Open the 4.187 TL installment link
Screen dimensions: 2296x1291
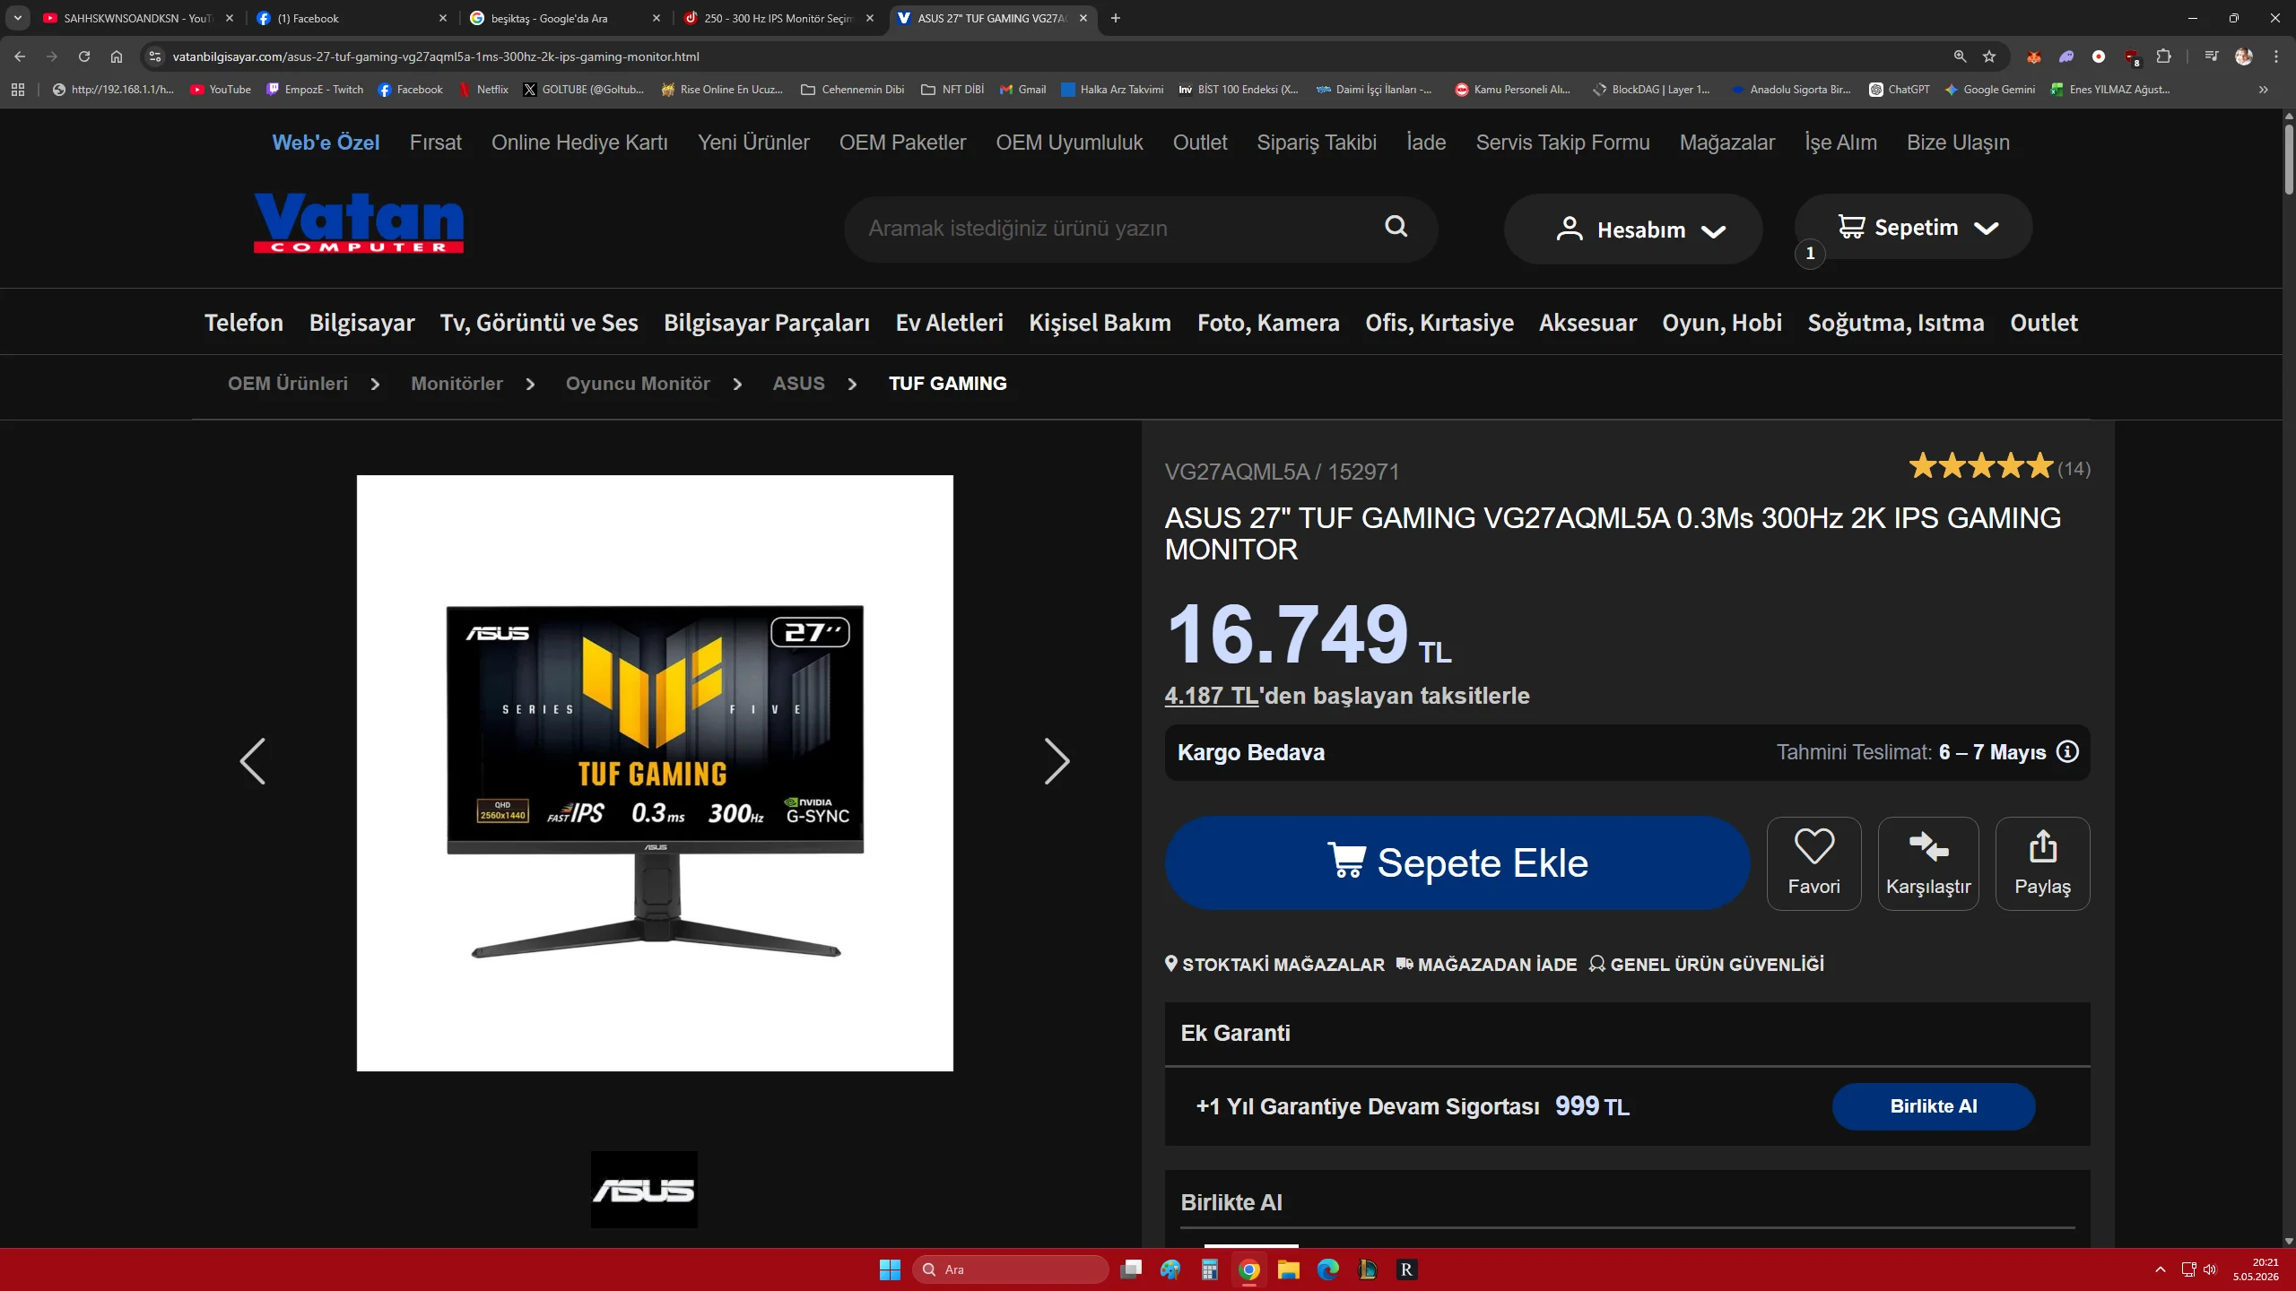click(1211, 696)
